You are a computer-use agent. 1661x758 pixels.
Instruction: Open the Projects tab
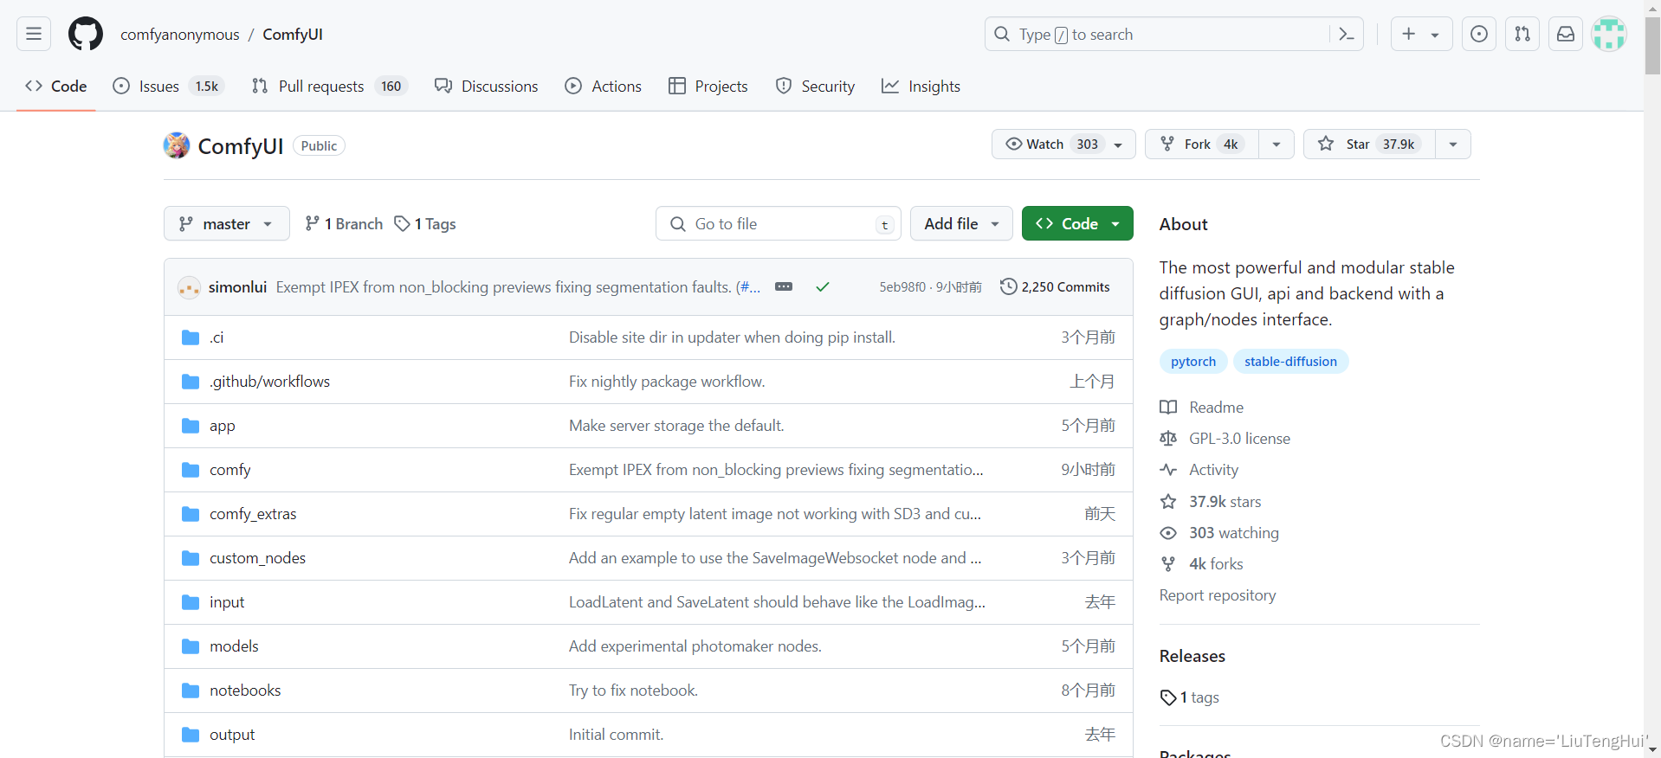click(x=708, y=86)
